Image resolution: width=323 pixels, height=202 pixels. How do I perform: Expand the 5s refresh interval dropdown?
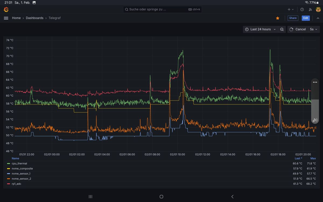[x=313, y=29]
